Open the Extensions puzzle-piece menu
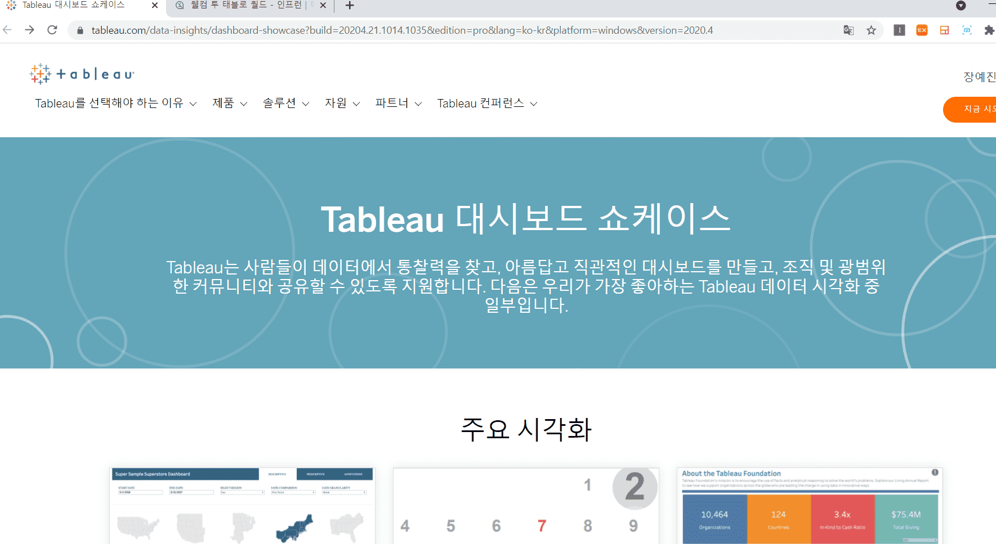996x544 pixels. (x=989, y=30)
